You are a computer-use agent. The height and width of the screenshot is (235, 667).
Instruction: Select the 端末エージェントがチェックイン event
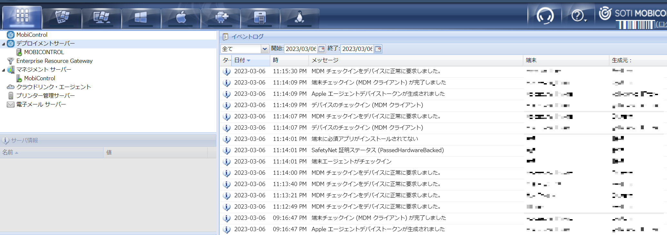[443, 162]
